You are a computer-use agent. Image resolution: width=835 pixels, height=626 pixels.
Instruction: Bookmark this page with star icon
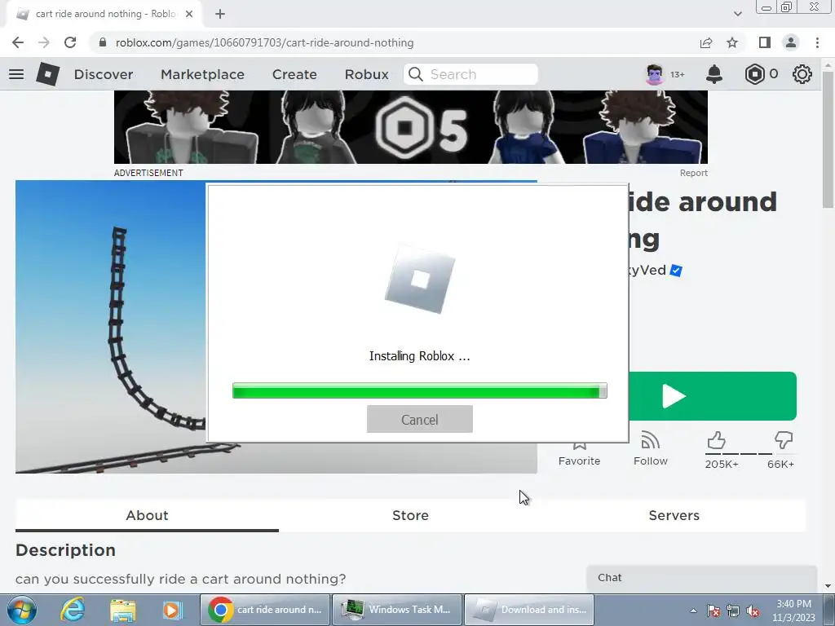point(732,42)
